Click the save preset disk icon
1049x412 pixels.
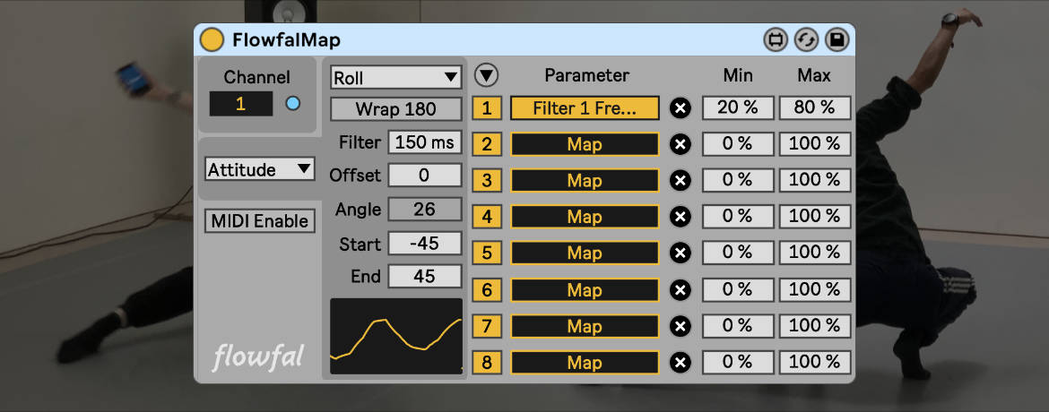coord(837,39)
